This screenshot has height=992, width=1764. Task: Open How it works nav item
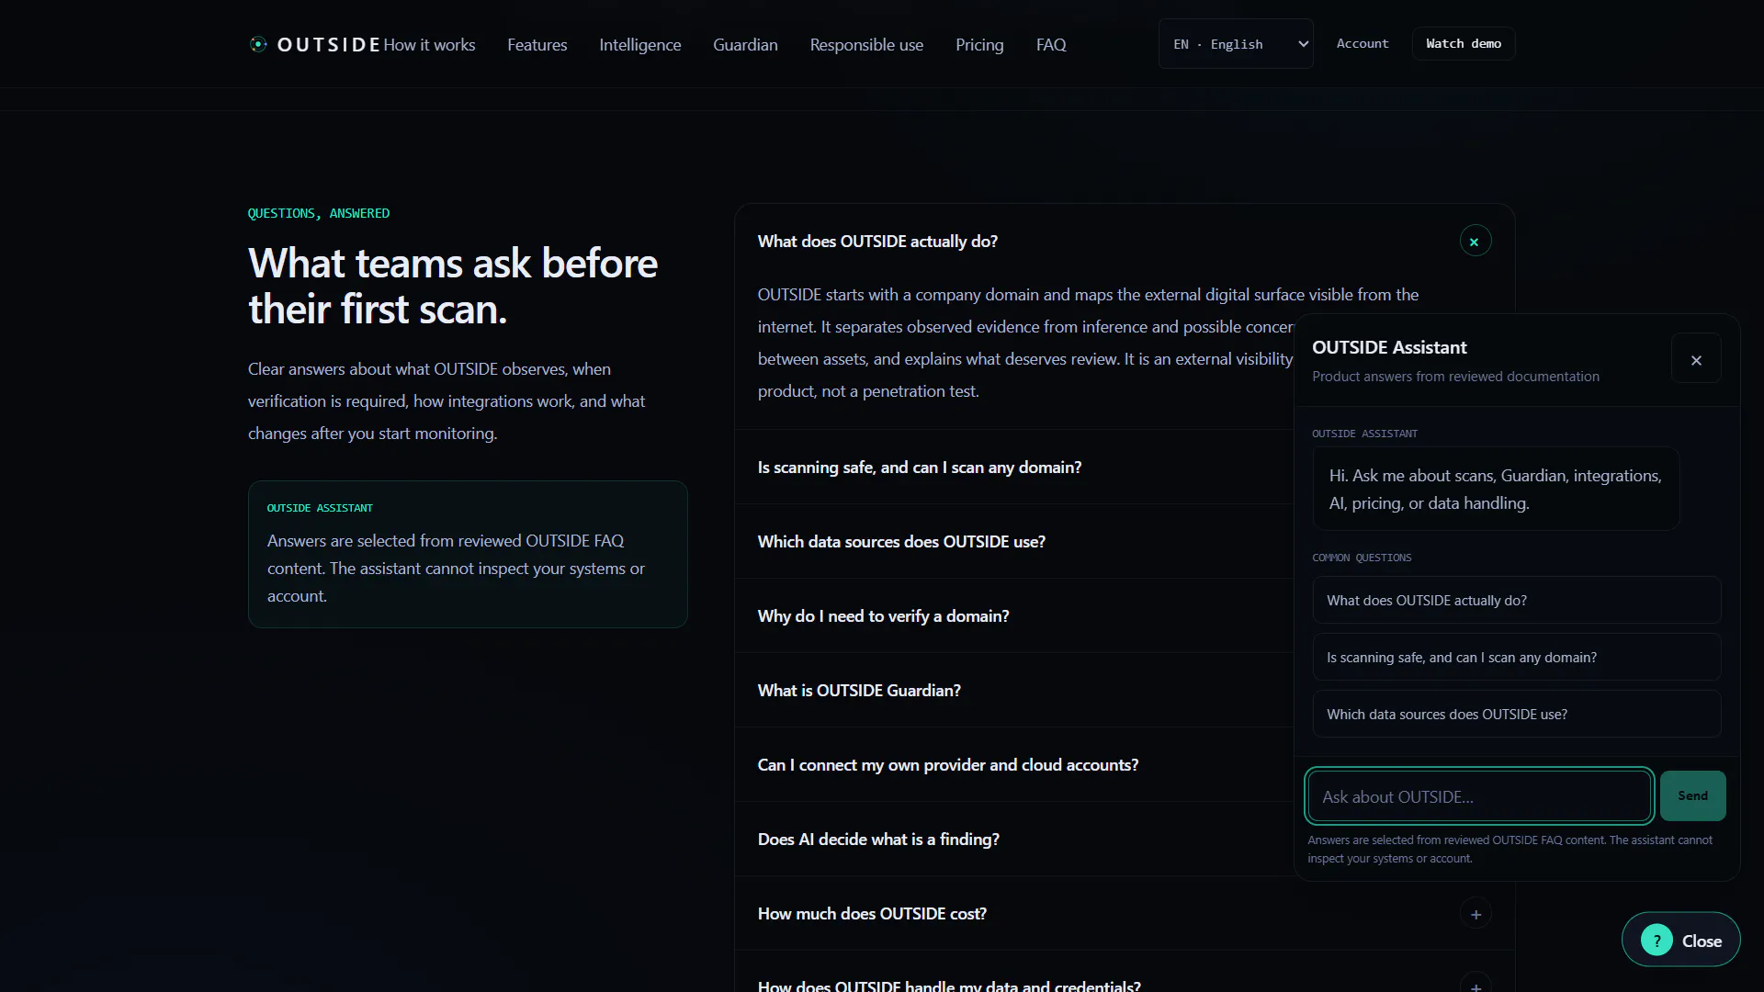(429, 44)
